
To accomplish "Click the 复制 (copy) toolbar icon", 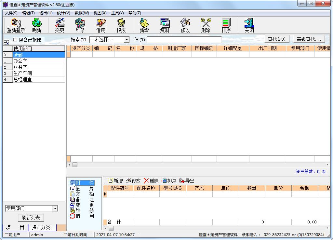I will [165, 25].
